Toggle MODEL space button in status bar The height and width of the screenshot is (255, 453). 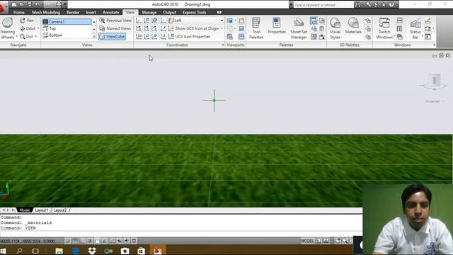pyautogui.click(x=307, y=241)
